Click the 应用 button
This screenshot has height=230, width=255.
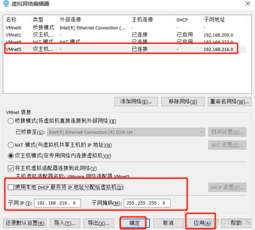pos(202,223)
